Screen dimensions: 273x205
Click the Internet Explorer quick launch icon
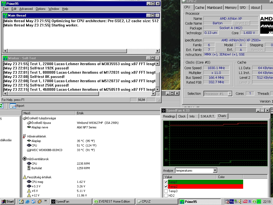click(x=27, y=202)
